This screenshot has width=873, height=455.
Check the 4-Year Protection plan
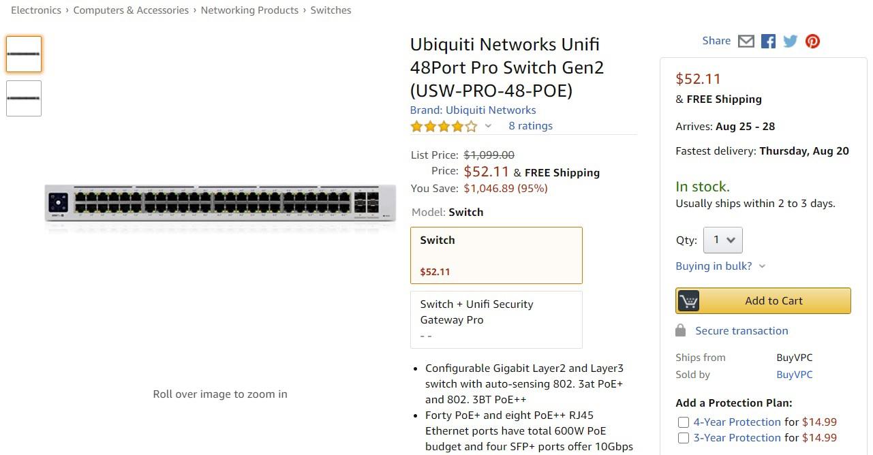683,422
